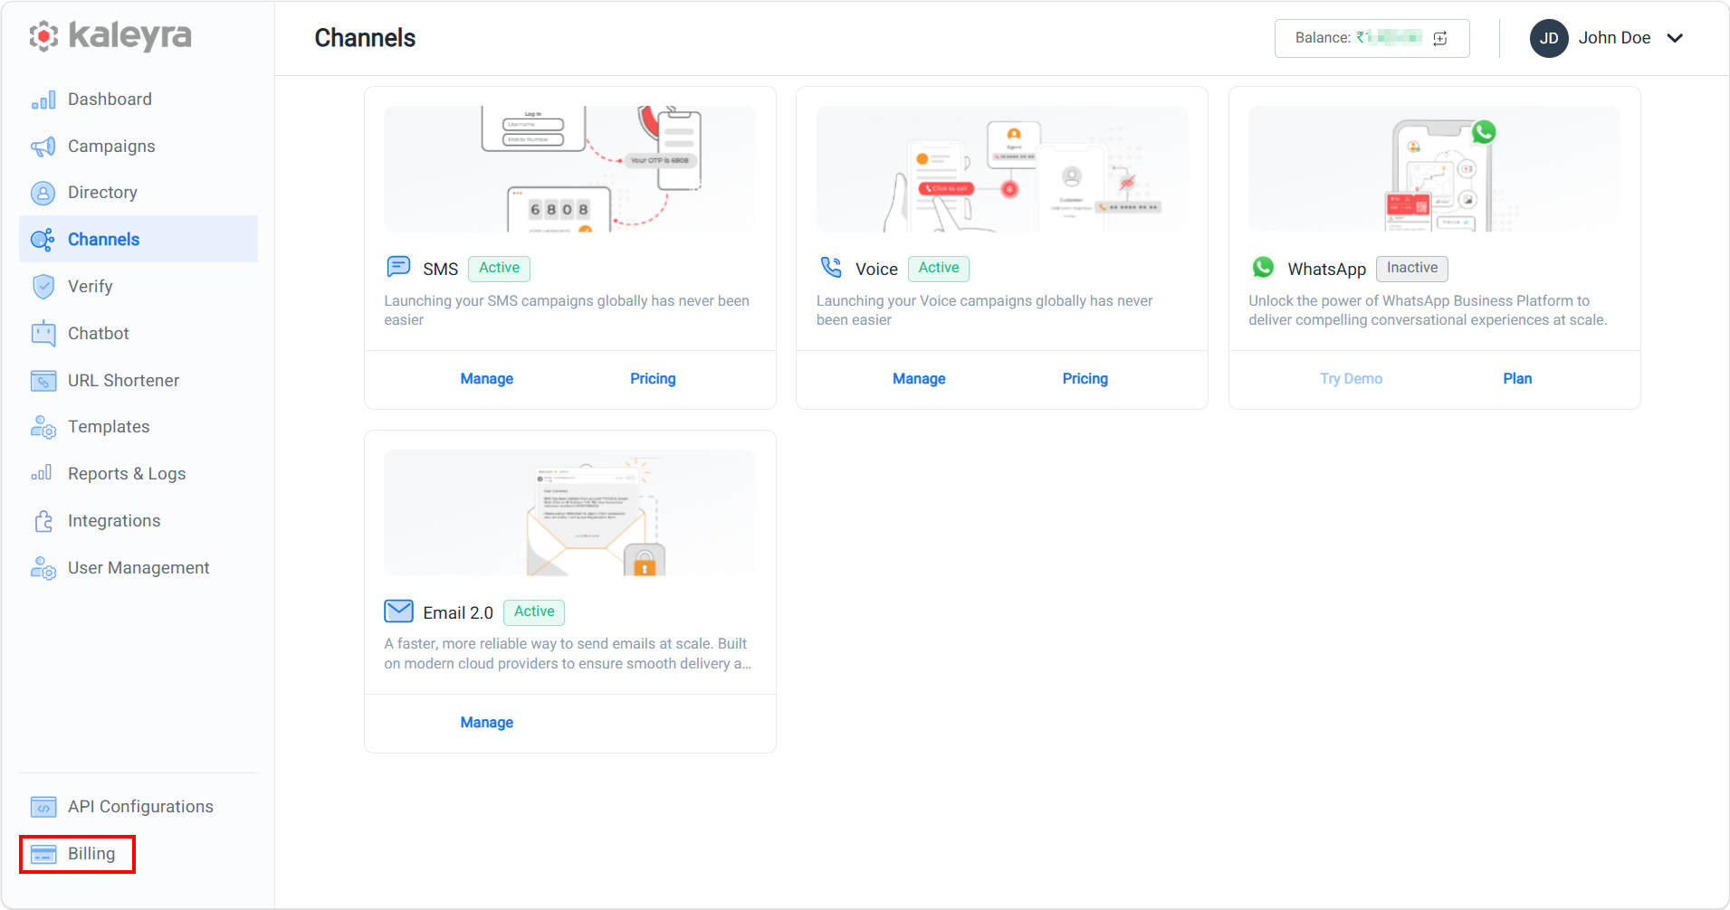Open Dashboard from the sidebar

pyautogui.click(x=139, y=100)
